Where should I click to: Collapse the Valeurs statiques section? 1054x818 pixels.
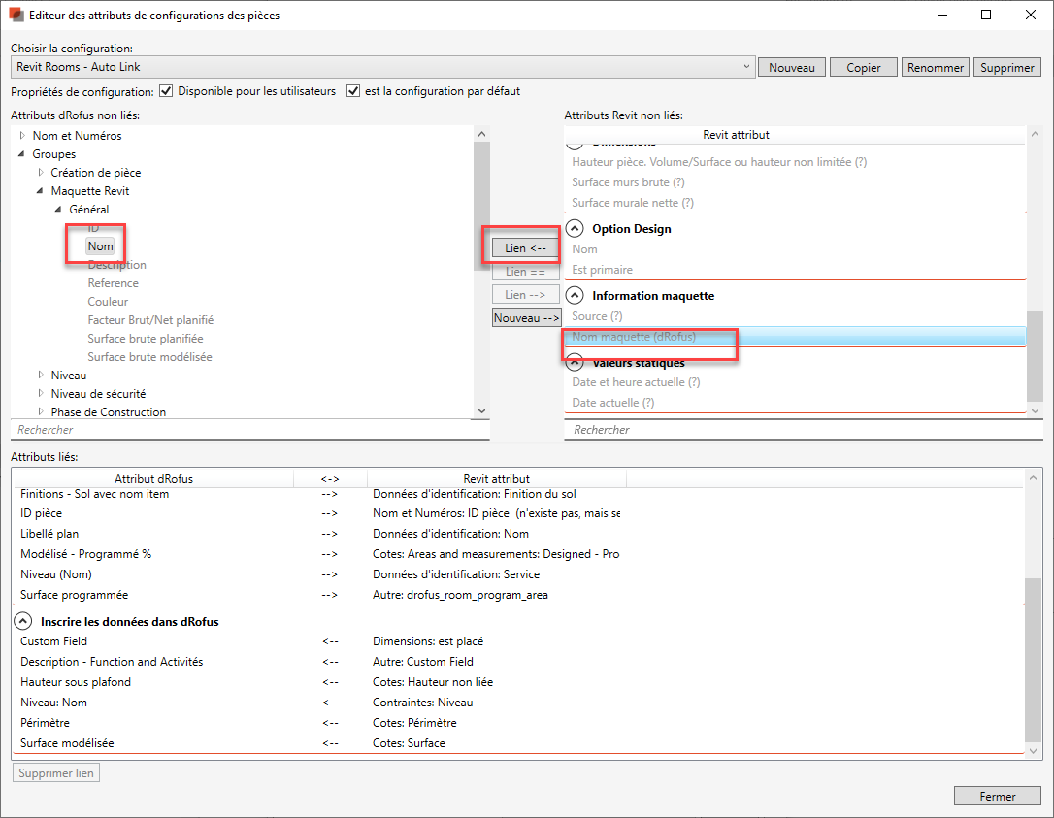point(575,363)
